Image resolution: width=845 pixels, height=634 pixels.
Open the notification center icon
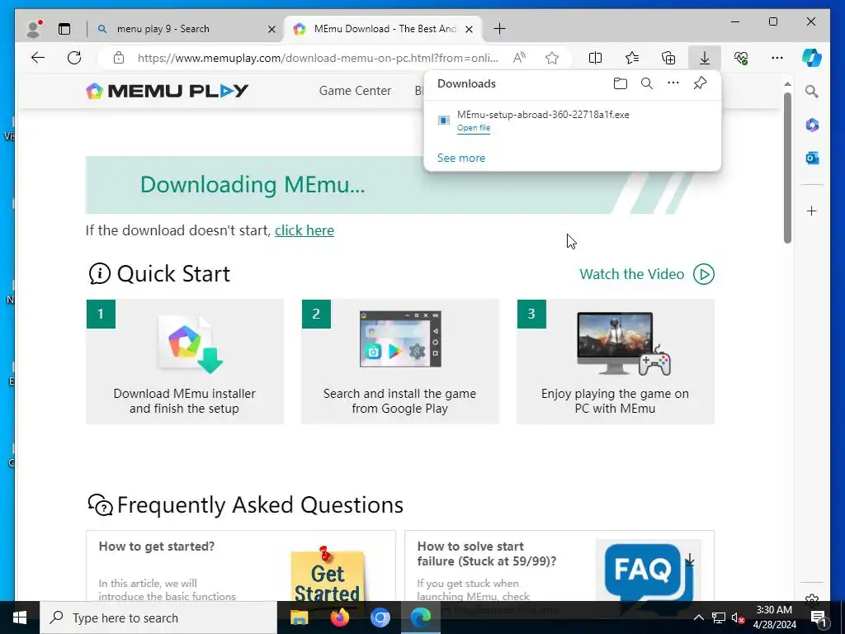tap(818, 617)
